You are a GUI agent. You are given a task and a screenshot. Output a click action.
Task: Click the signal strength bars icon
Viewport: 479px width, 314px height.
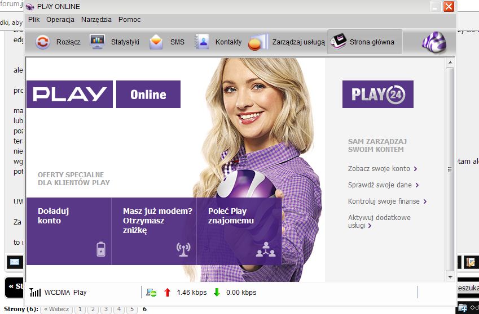35,292
